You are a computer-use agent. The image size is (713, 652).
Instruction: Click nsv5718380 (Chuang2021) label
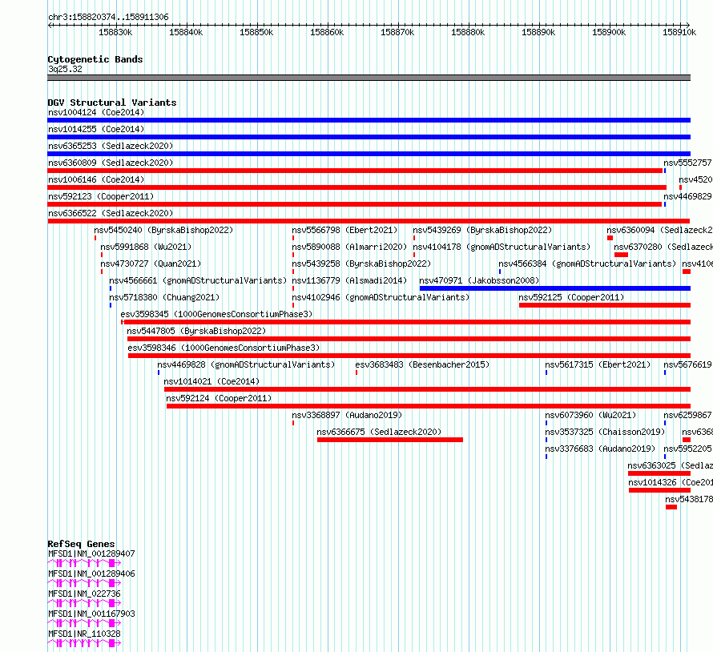click(164, 297)
